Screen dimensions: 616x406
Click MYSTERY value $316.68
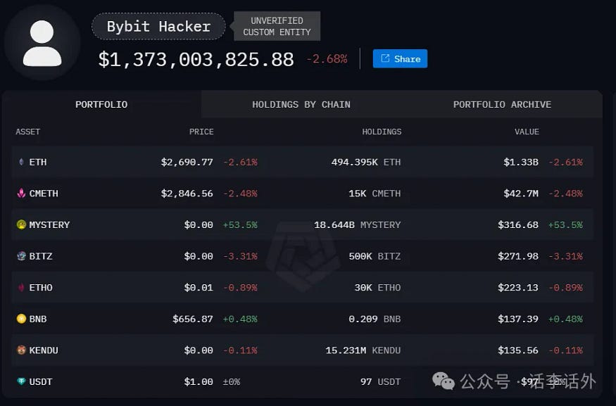tap(518, 224)
